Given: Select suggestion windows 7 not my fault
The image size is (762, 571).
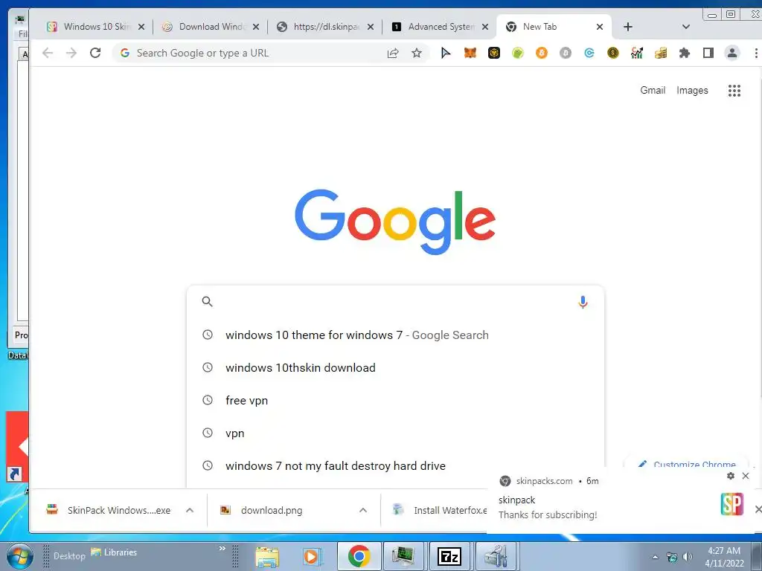Looking at the screenshot, I should click(x=395, y=465).
